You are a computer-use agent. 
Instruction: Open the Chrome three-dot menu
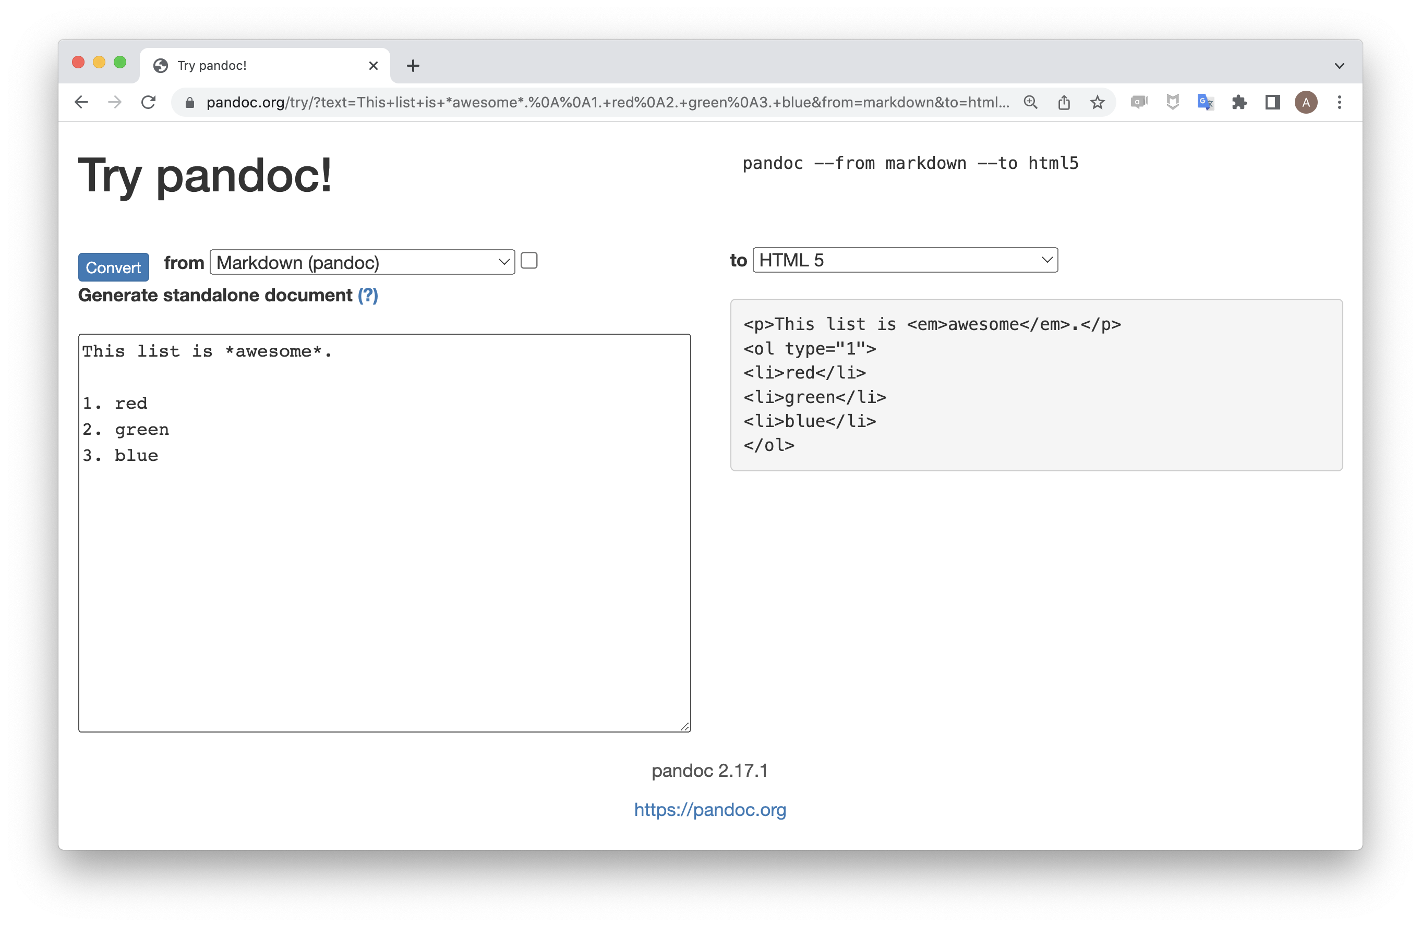tap(1340, 102)
